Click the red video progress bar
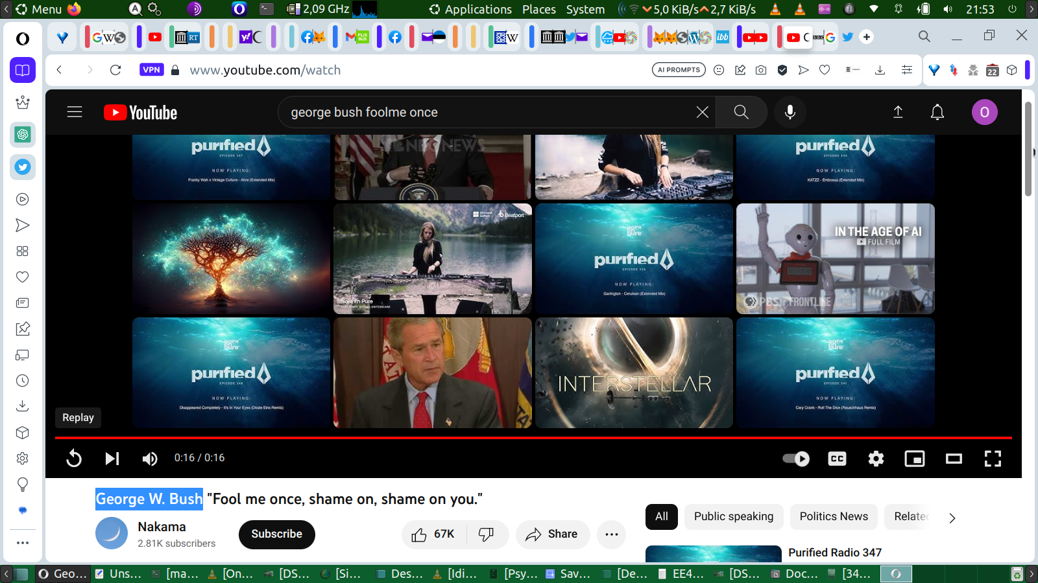 point(532,438)
